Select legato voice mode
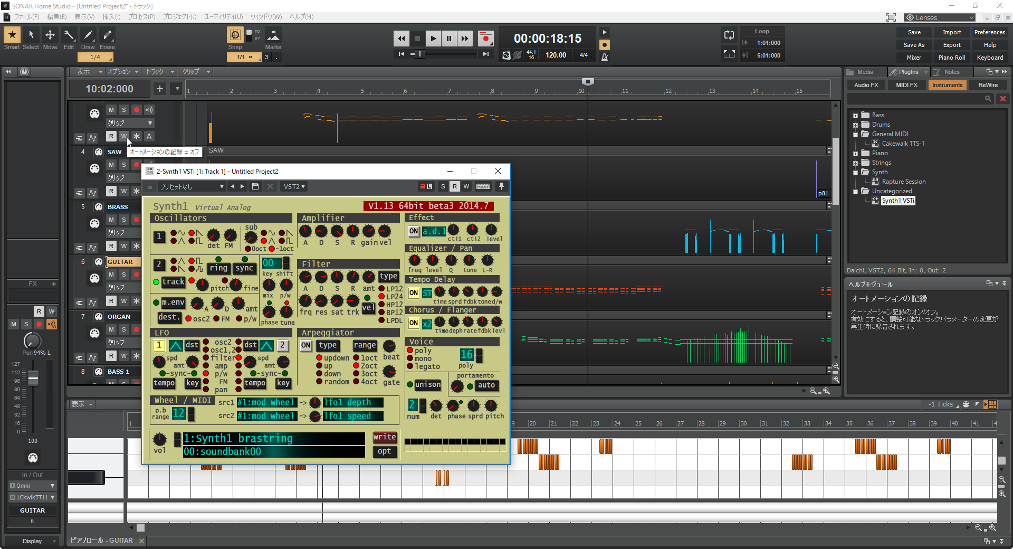This screenshot has height=549, width=1013. pyautogui.click(x=410, y=366)
